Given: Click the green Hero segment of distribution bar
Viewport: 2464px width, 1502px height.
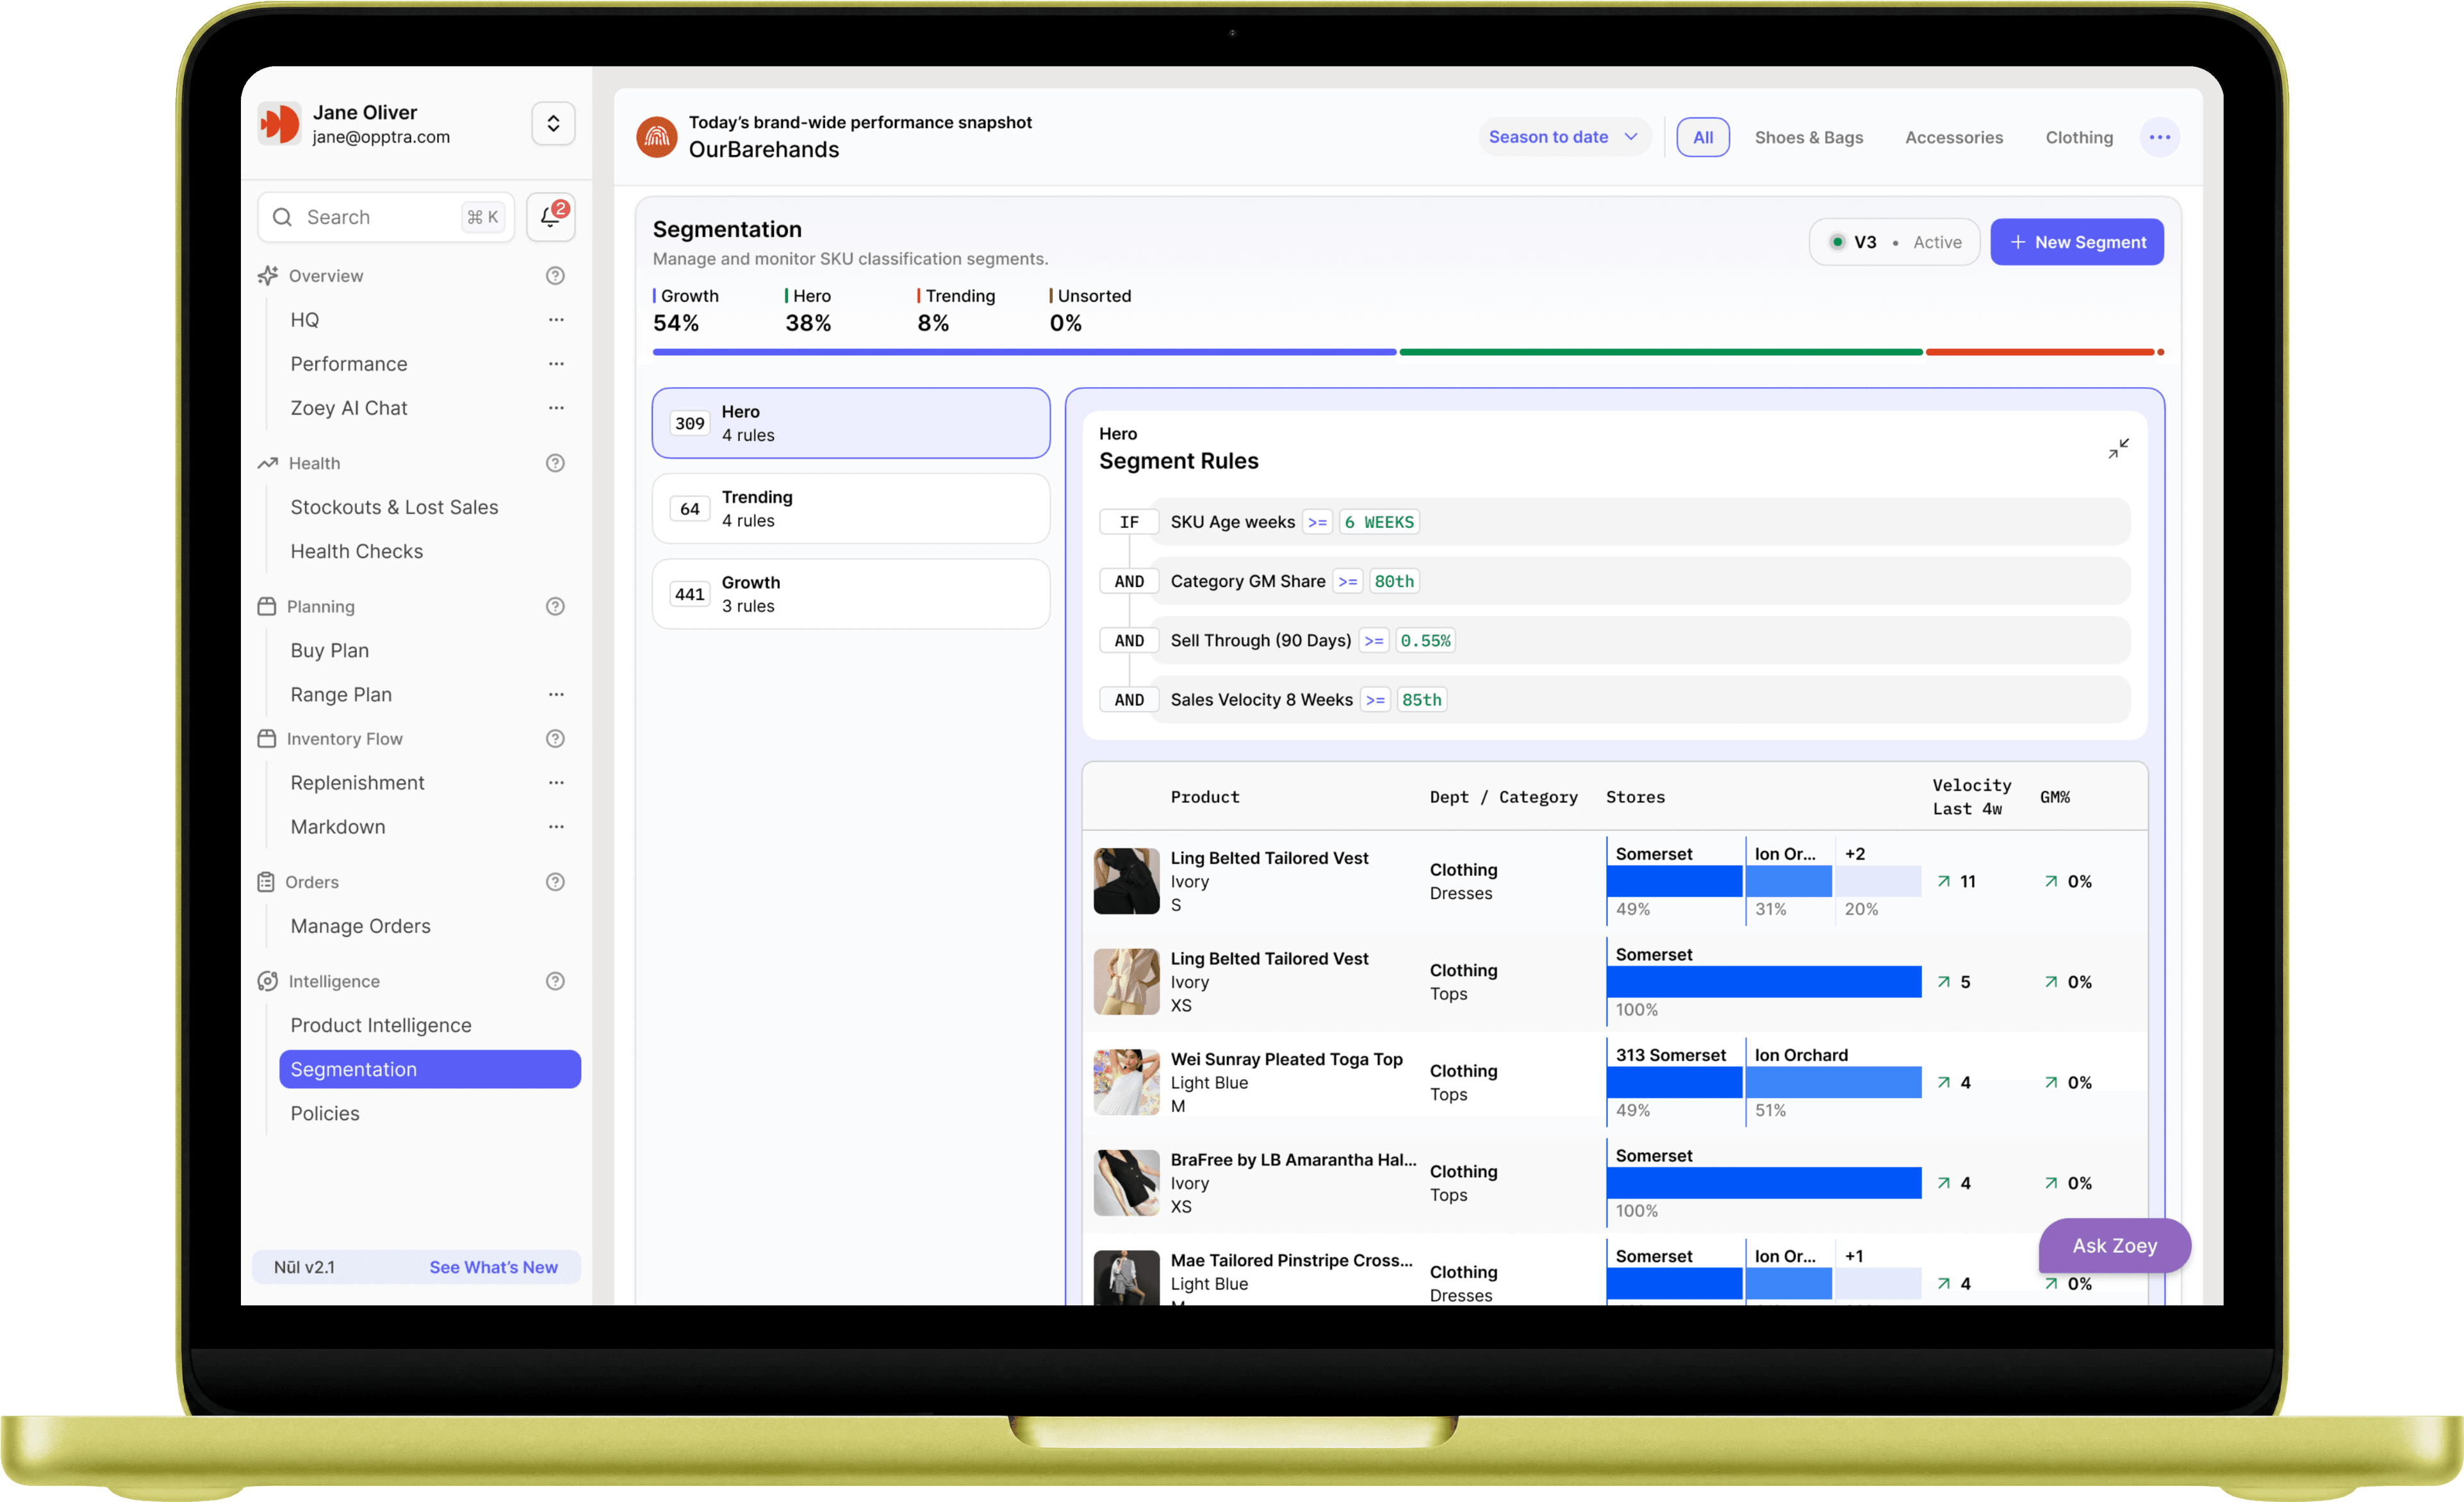Looking at the screenshot, I should coord(1660,353).
